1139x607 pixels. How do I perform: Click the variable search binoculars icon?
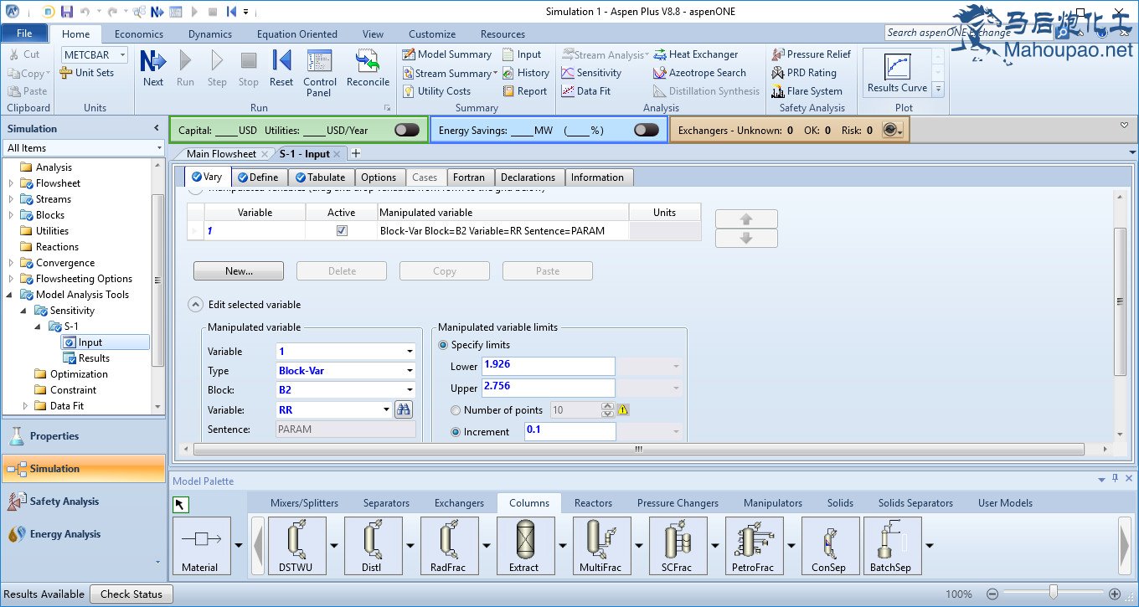coord(405,410)
